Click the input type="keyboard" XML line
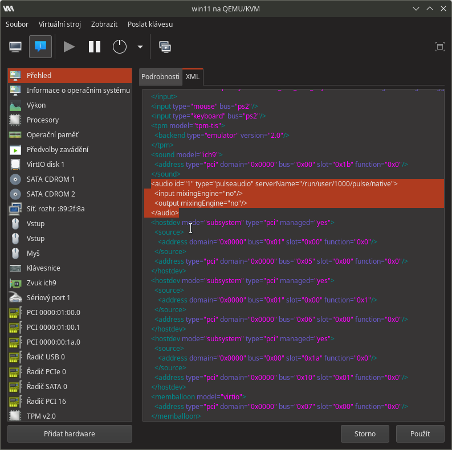452x450 pixels. tap(209, 116)
